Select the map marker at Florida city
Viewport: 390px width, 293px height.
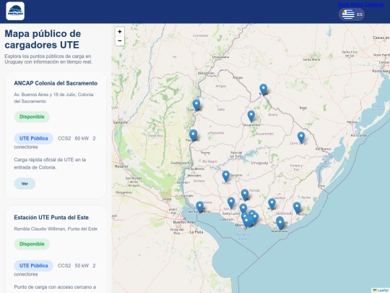[245, 195]
